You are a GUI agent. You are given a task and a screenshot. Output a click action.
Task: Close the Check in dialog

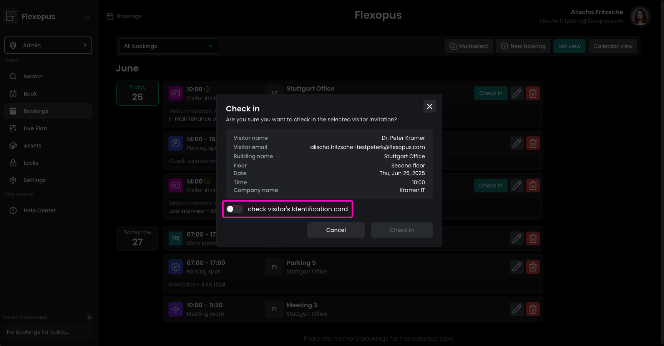(429, 106)
